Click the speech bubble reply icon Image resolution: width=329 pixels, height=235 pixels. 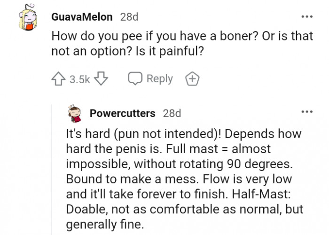[x=135, y=79]
